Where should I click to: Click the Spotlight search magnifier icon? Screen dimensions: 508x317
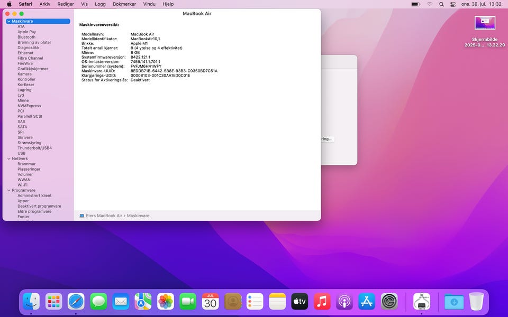click(441, 4)
